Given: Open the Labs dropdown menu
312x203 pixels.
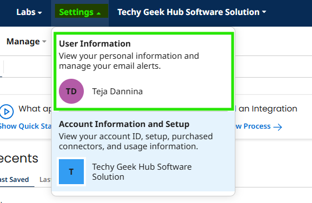Looking at the screenshot, I should coord(29,12).
